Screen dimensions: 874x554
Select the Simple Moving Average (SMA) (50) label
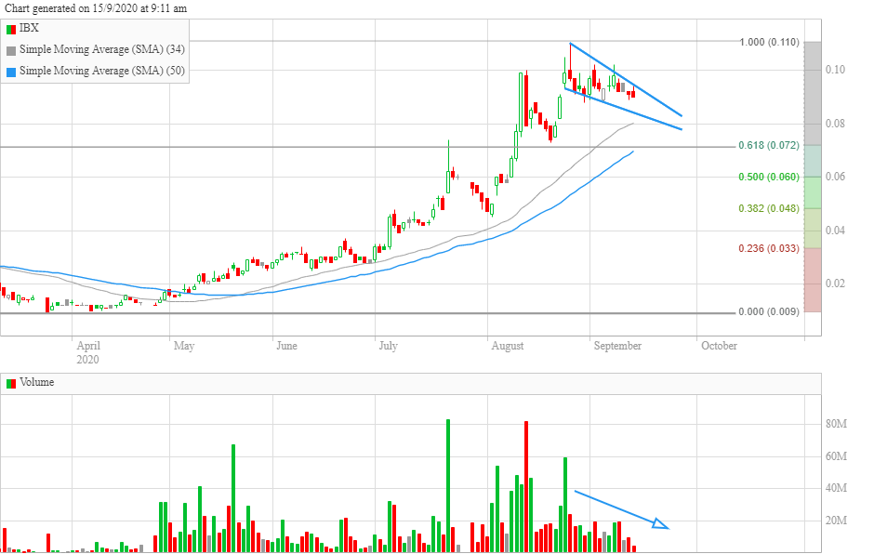point(102,71)
